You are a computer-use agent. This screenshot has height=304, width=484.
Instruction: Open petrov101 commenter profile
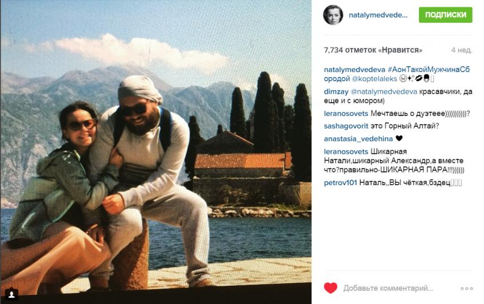[x=341, y=183]
